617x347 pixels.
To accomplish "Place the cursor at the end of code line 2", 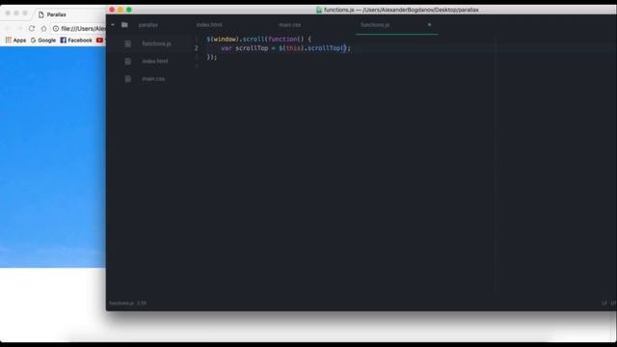I will click(x=351, y=48).
